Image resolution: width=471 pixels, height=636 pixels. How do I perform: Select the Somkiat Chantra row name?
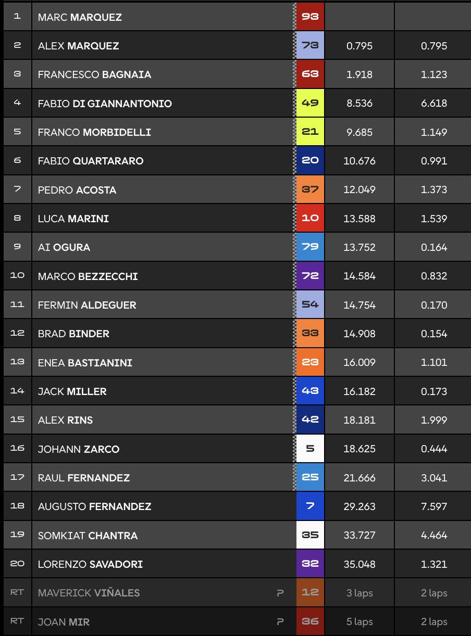point(88,535)
